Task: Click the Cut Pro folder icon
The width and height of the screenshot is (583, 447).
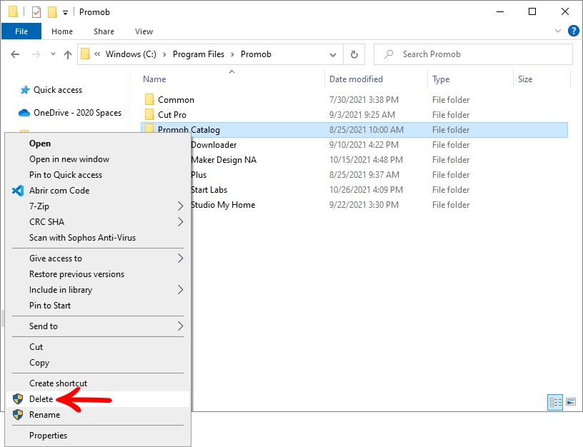Action: (x=149, y=114)
